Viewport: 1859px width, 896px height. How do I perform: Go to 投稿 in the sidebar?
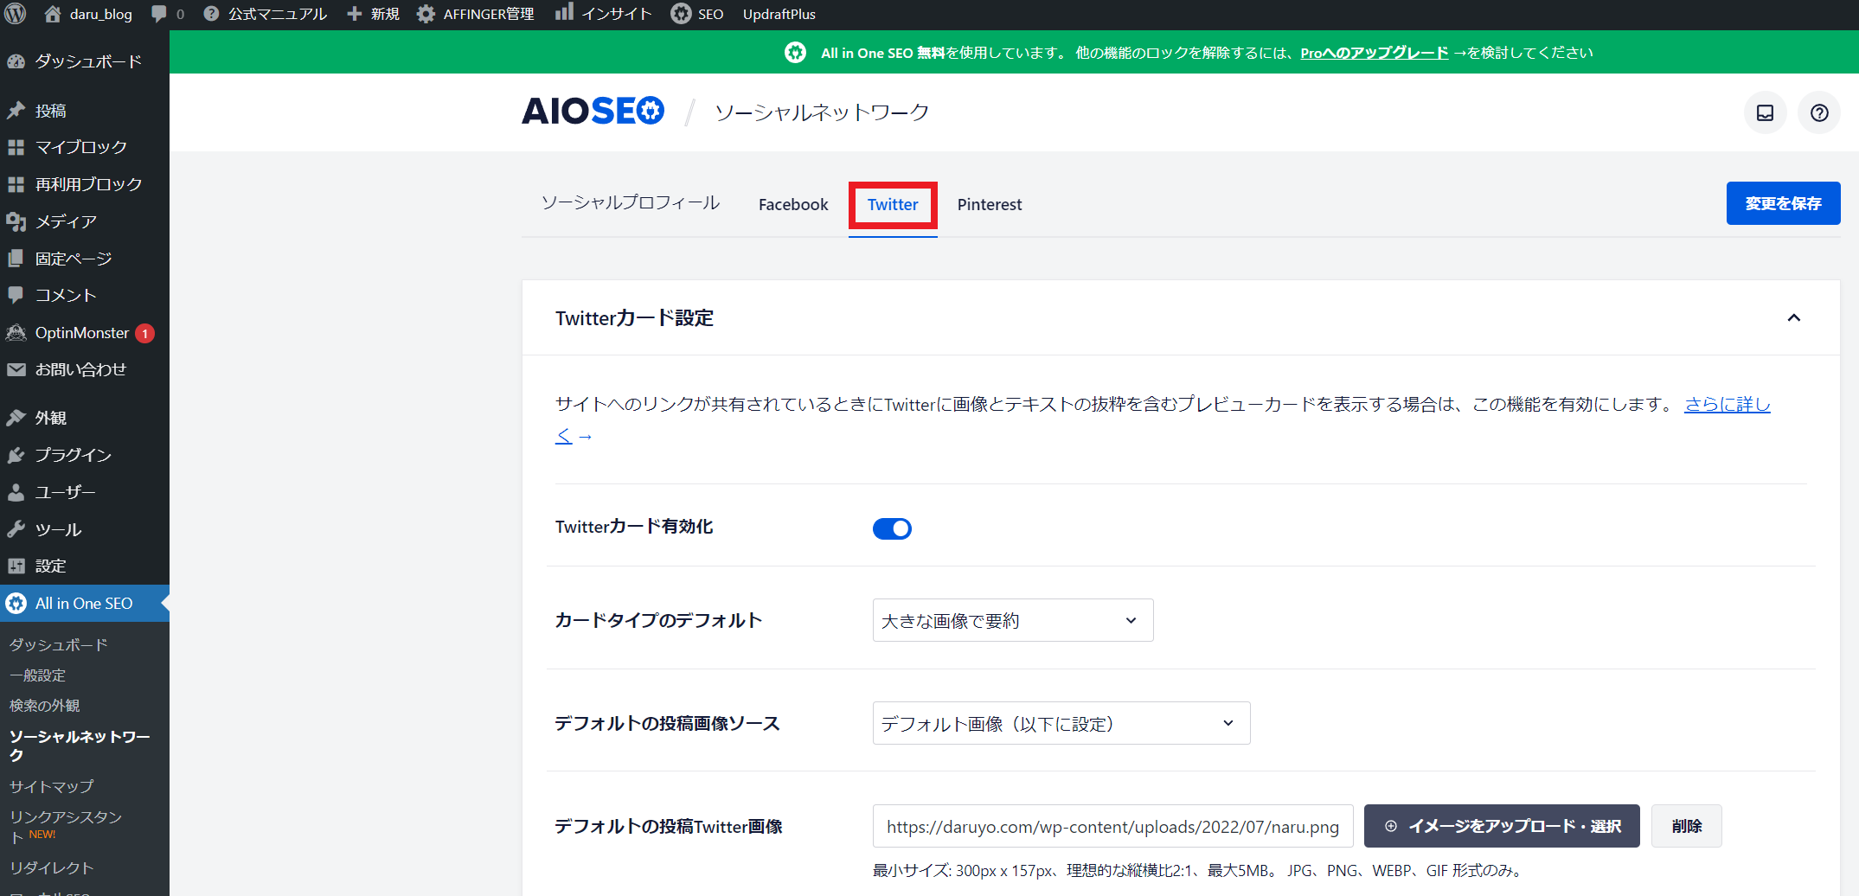(85, 111)
